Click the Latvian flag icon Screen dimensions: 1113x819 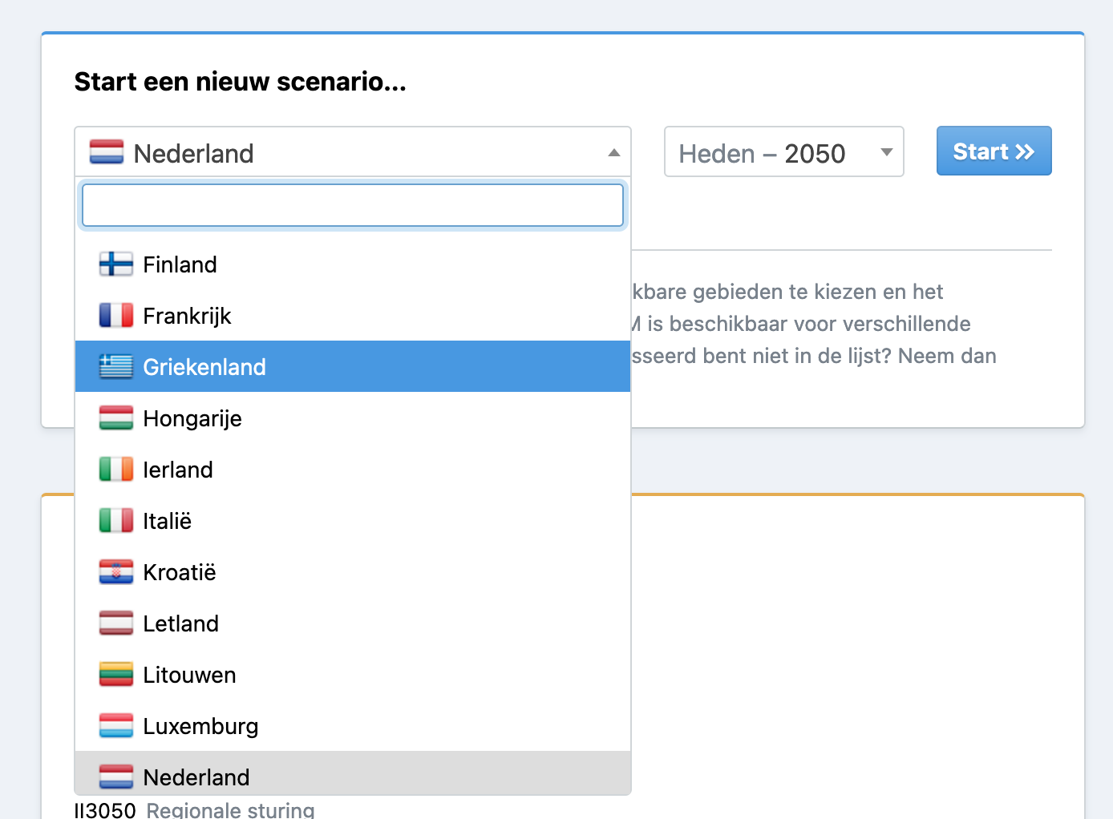[x=116, y=623]
